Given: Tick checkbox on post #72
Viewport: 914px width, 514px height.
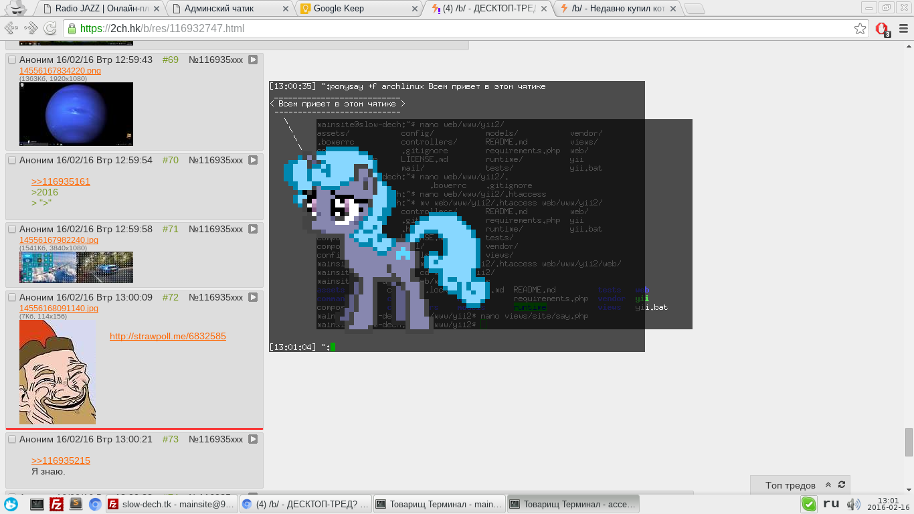Looking at the screenshot, I should (11, 297).
